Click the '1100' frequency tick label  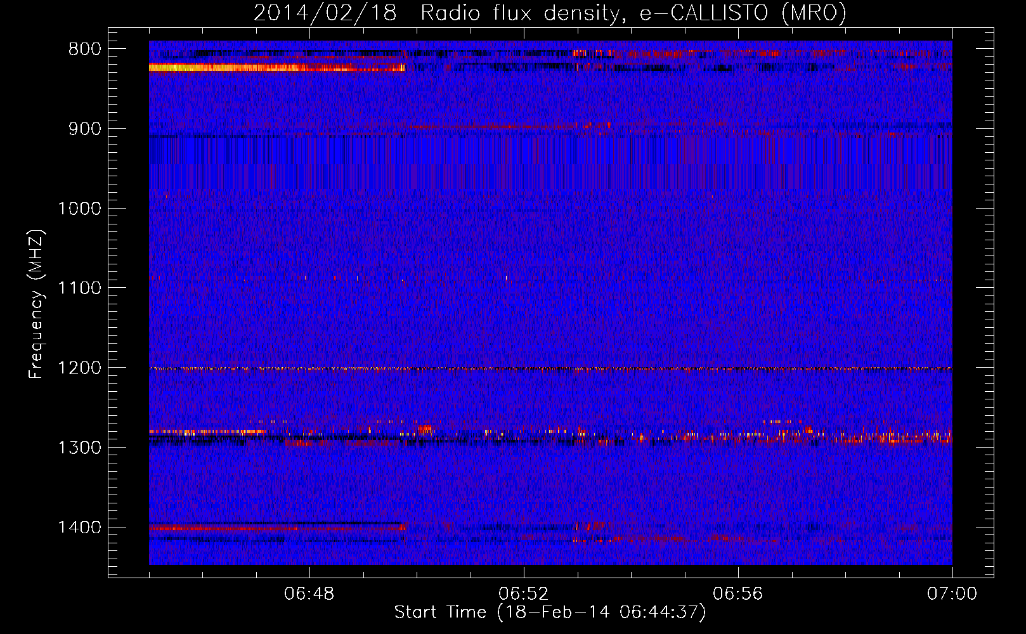79,288
